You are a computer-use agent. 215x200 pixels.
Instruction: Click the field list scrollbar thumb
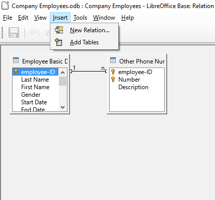pos(62,81)
